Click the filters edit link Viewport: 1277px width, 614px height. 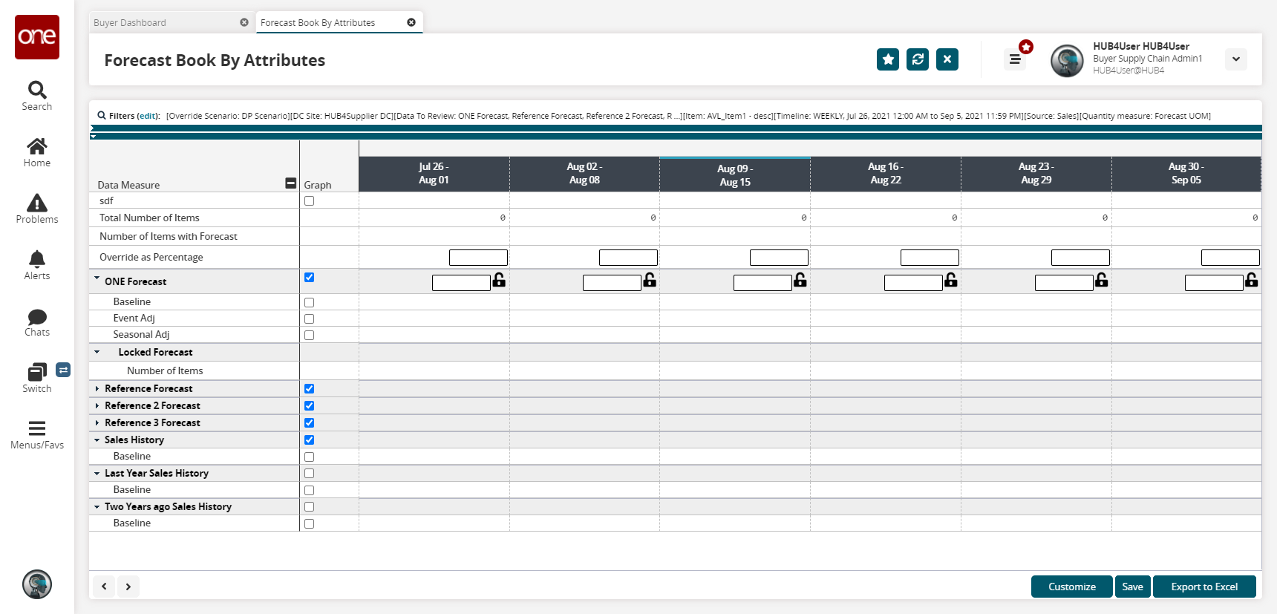[x=148, y=116]
